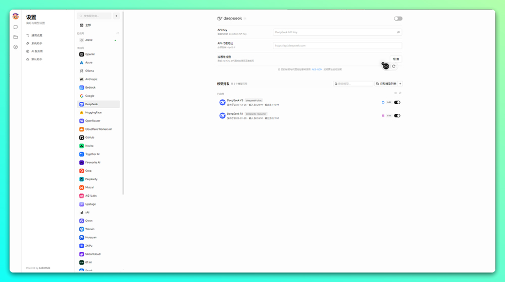This screenshot has width=505, height=282.
Task: Click the Azure logo in the provider list
Action: point(81,62)
